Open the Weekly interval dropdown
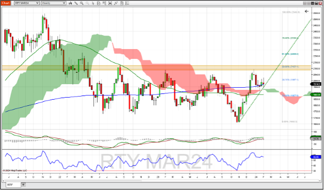 (54, 3)
